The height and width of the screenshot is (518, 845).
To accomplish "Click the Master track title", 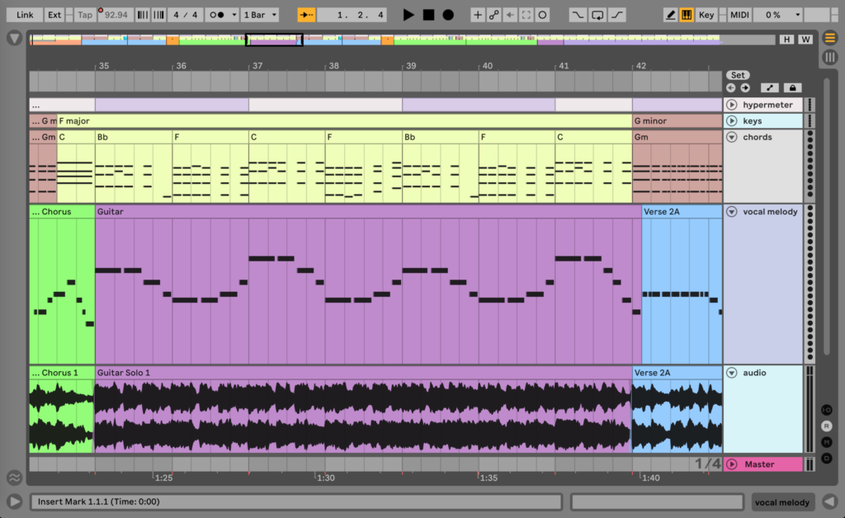I will click(759, 464).
